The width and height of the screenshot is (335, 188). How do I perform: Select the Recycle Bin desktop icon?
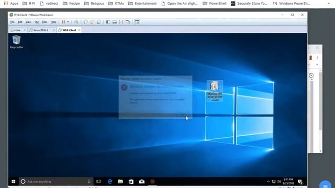[16, 42]
